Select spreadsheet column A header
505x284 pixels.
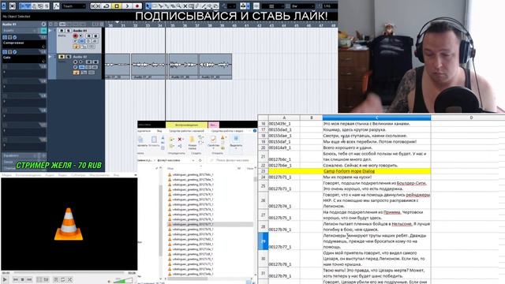point(284,118)
